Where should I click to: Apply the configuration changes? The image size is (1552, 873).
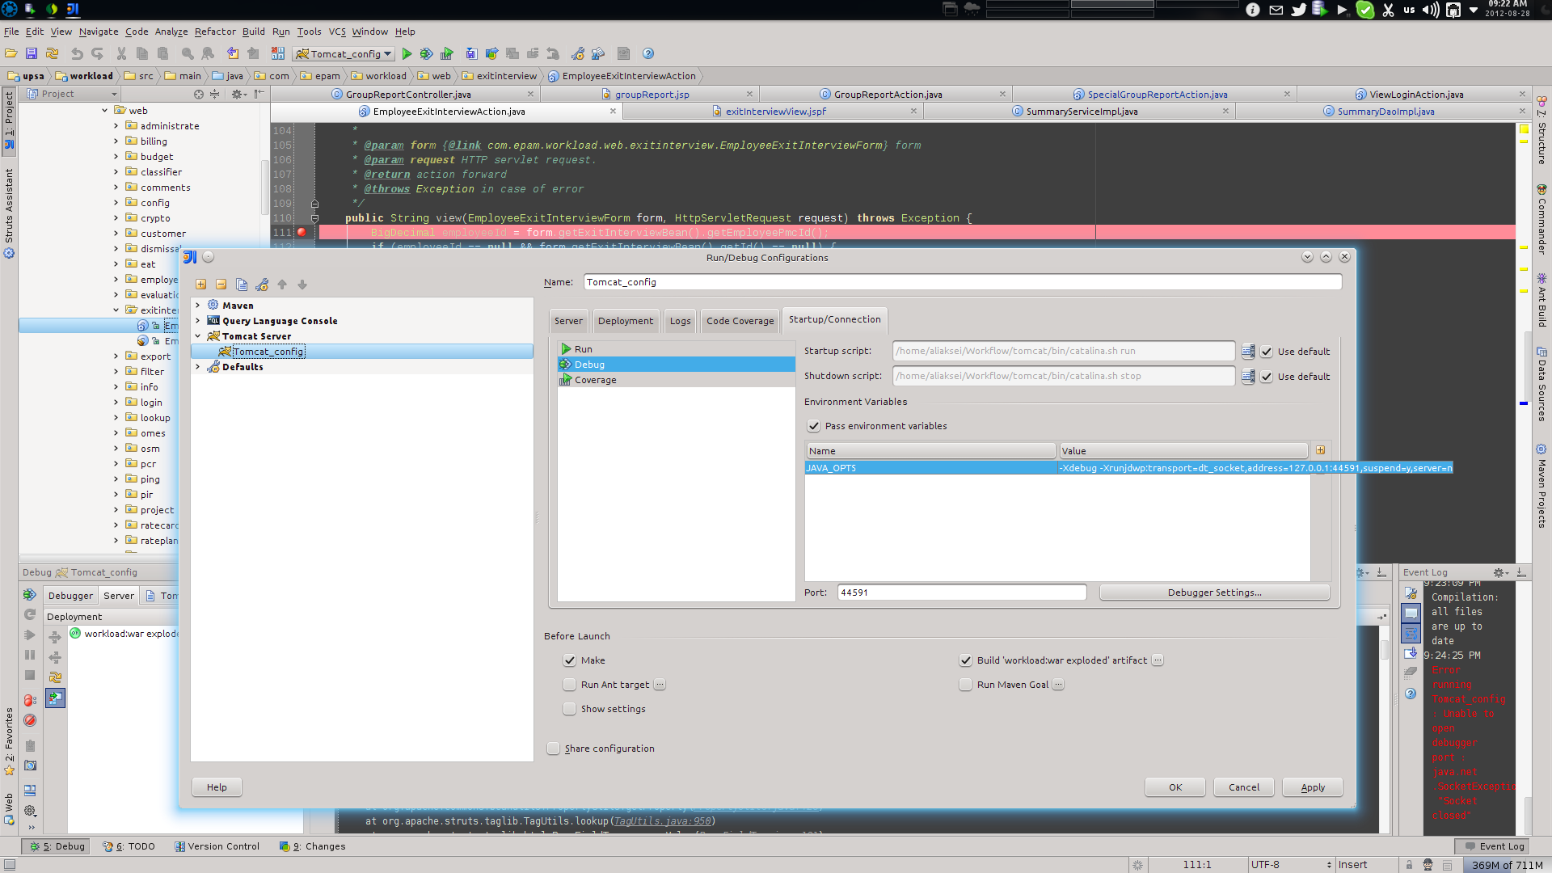1312,787
